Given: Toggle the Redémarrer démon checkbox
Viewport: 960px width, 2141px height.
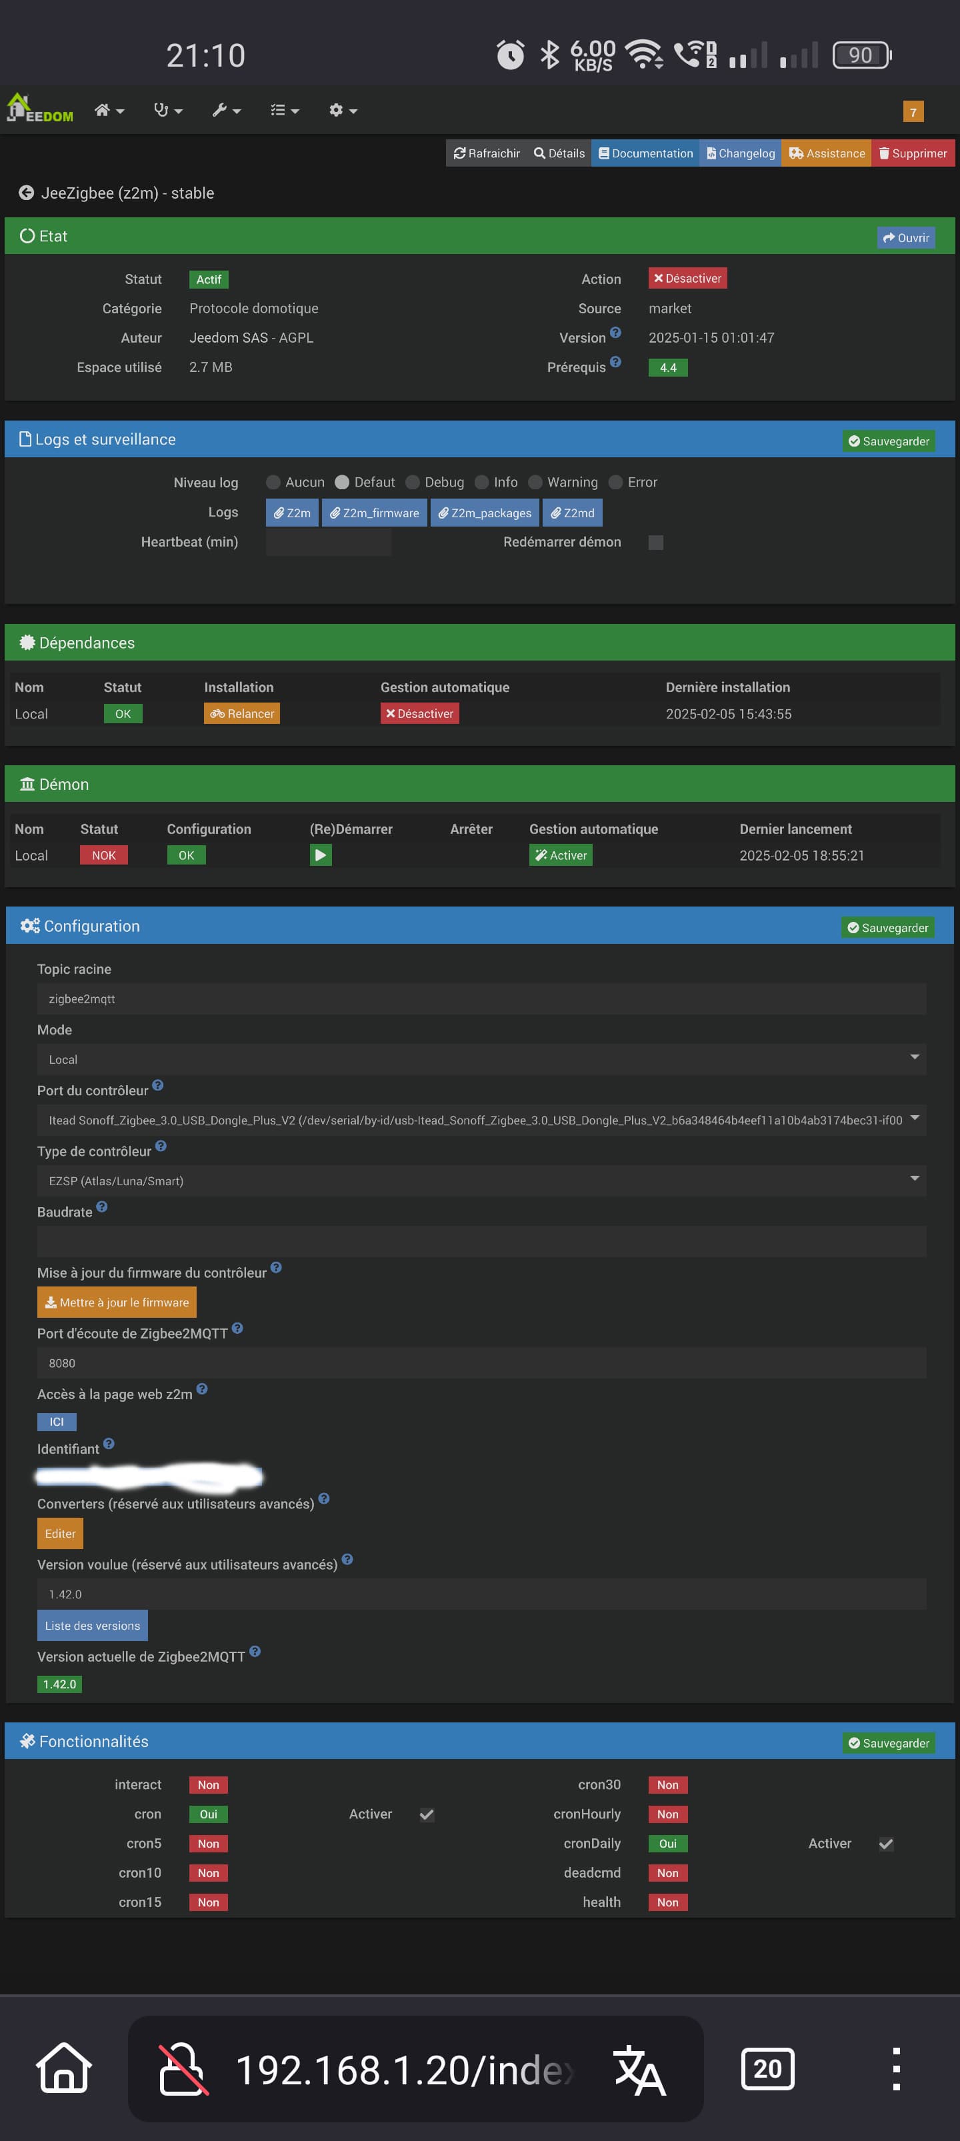Looking at the screenshot, I should click(655, 542).
